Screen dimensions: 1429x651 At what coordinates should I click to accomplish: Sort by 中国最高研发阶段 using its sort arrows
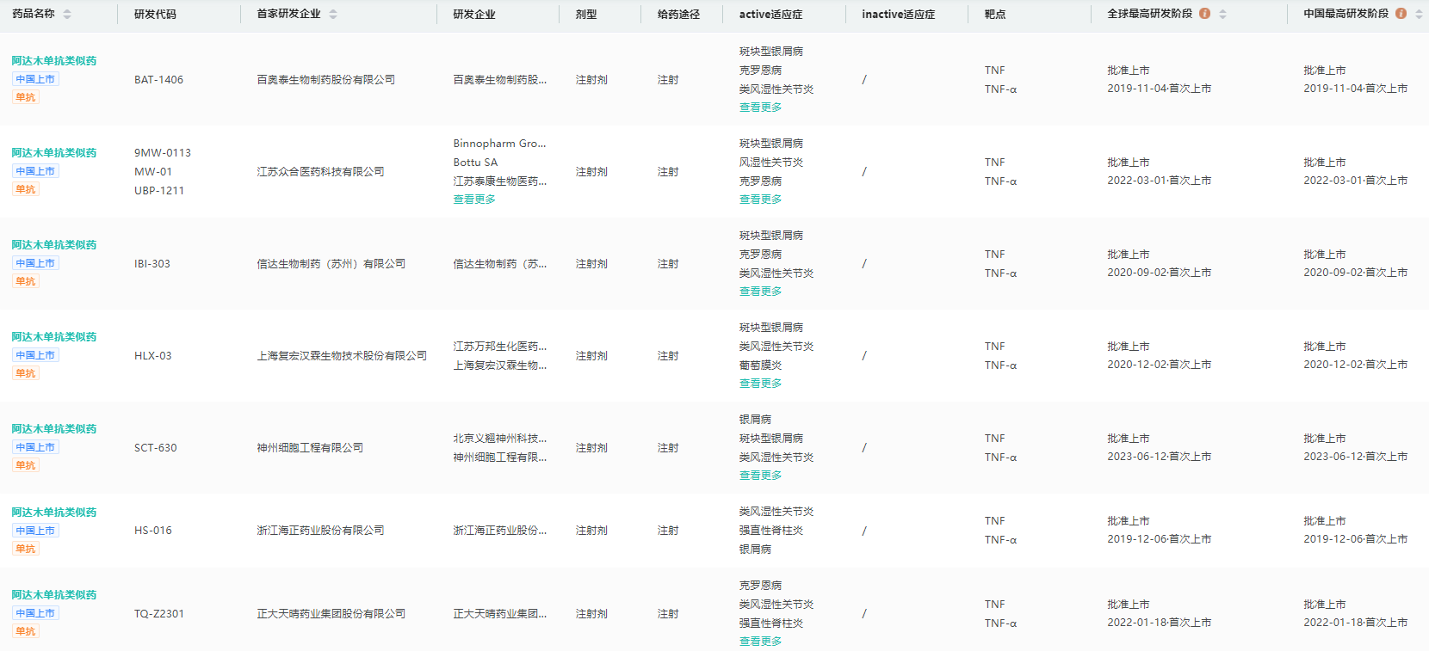click(1419, 14)
